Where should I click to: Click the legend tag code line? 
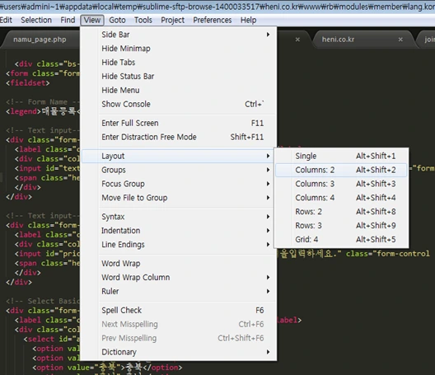click(43, 111)
